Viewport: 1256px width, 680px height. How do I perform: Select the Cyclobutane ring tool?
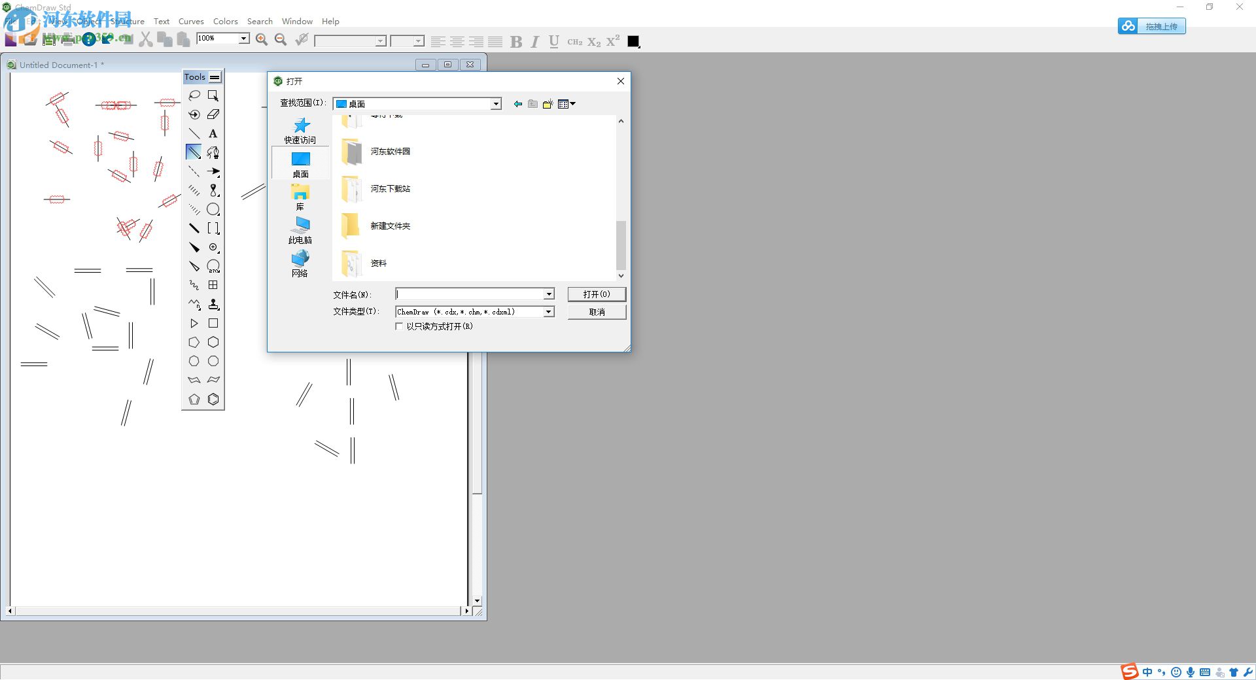pos(213,323)
